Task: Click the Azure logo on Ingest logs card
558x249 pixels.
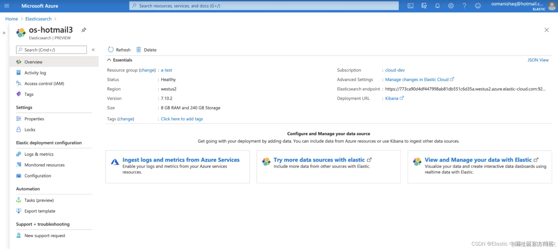Action: pyautogui.click(x=115, y=162)
